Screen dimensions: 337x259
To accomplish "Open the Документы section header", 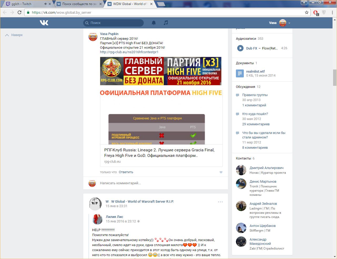I will pyautogui.click(x=245, y=63).
